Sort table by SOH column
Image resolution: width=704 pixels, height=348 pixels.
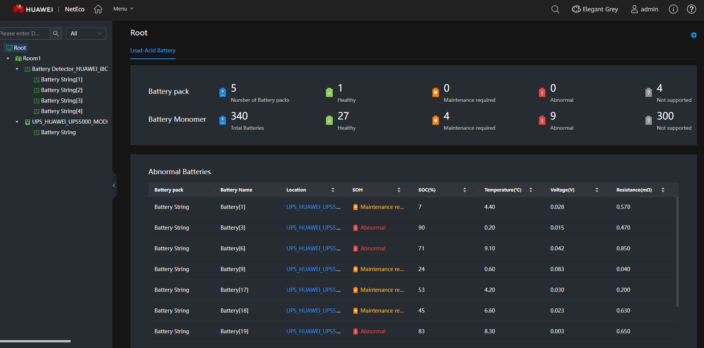pyautogui.click(x=399, y=190)
